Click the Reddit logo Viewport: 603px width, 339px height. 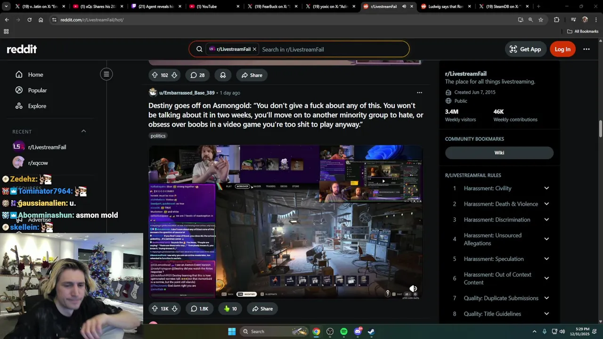coord(22,49)
